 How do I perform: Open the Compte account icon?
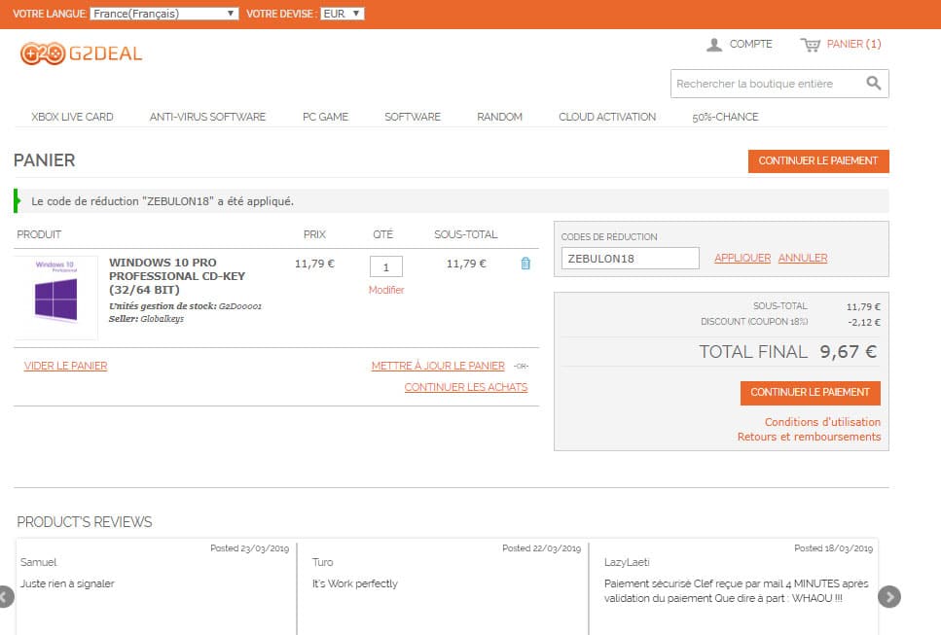[714, 45]
